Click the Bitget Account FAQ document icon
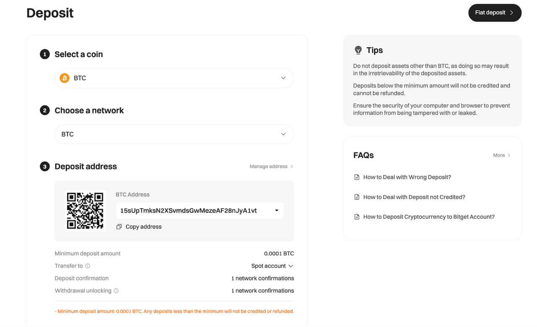The image size is (537, 327). [x=357, y=217]
